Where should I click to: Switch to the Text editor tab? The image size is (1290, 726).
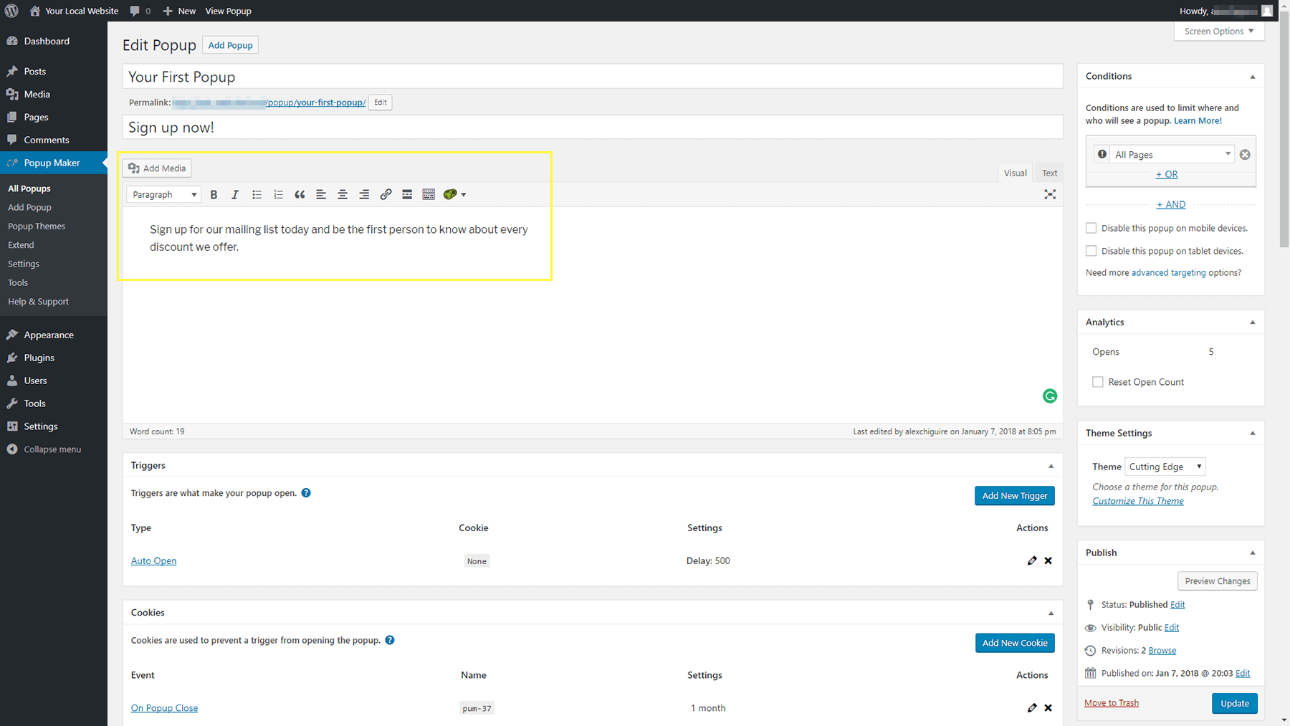tap(1049, 173)
